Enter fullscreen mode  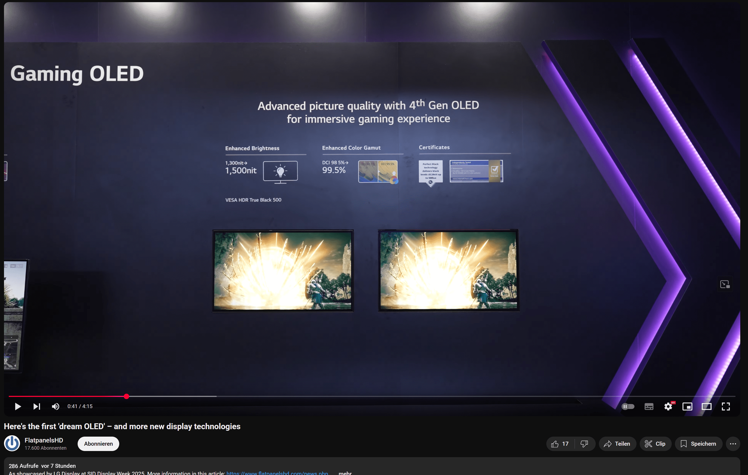pos(726,406)
